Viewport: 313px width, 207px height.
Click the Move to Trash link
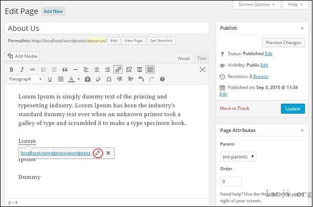tap(235, 108)
